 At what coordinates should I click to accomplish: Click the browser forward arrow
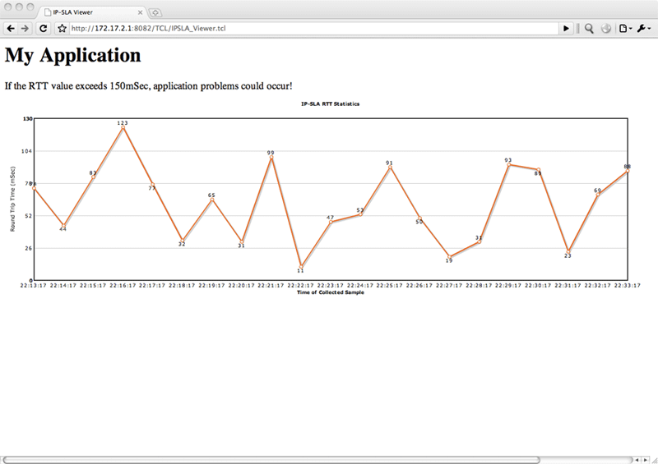pos(25,29)
